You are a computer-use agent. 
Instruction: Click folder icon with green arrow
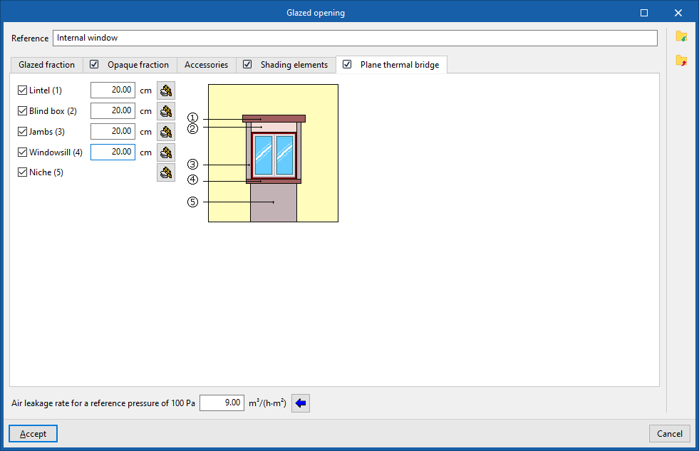(681, 36)
